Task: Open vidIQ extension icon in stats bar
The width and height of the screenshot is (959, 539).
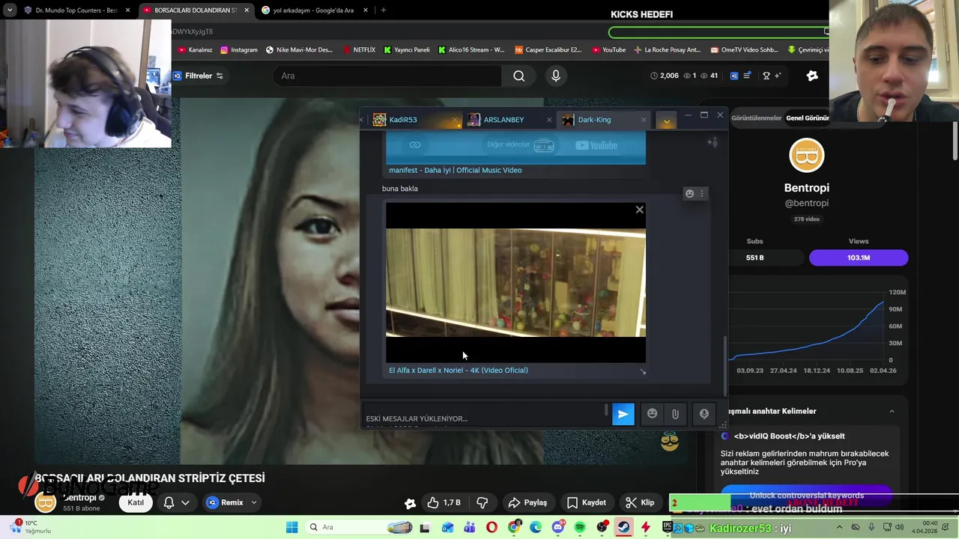Action: click(x=734, y=76)
